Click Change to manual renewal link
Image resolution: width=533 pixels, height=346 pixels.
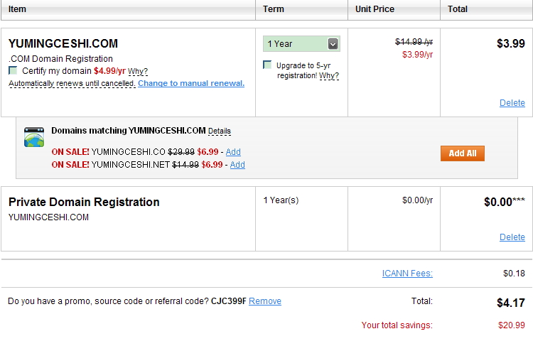point(191,83)
